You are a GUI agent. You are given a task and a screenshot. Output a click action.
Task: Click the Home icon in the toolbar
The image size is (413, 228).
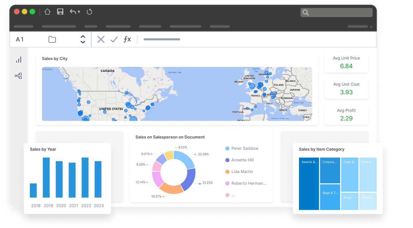click(47, 12)
